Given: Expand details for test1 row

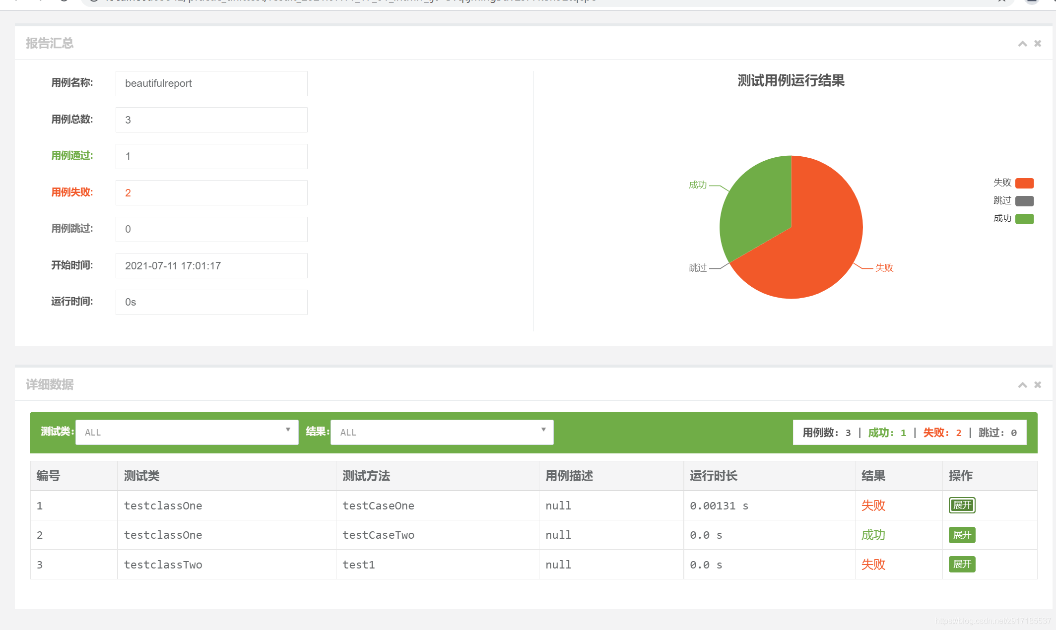Looking at the screenshot, I should point(962,564).
